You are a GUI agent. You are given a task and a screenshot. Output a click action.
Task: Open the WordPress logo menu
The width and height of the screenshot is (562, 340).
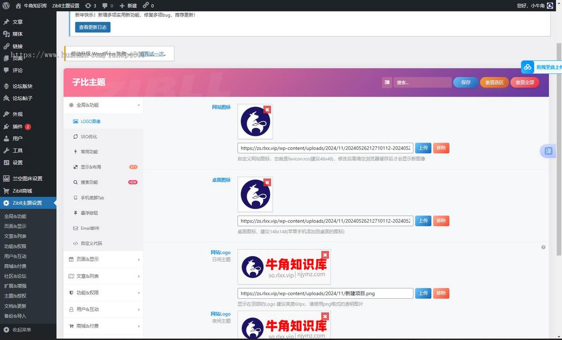(6, 6)
